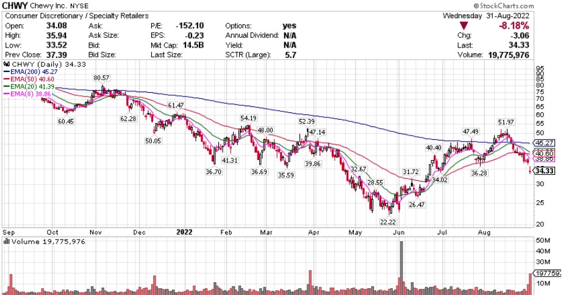Click the CHWY ticker symbol heading
The image size is (563, 295).
(x=15, y=5)
